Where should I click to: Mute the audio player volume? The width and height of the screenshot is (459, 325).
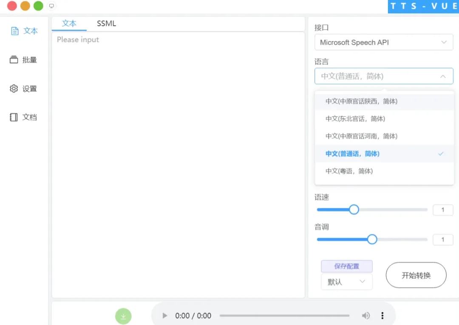(366, 316)
